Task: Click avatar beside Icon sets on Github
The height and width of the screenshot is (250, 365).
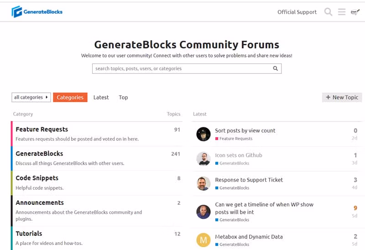Action: [203, 159]
